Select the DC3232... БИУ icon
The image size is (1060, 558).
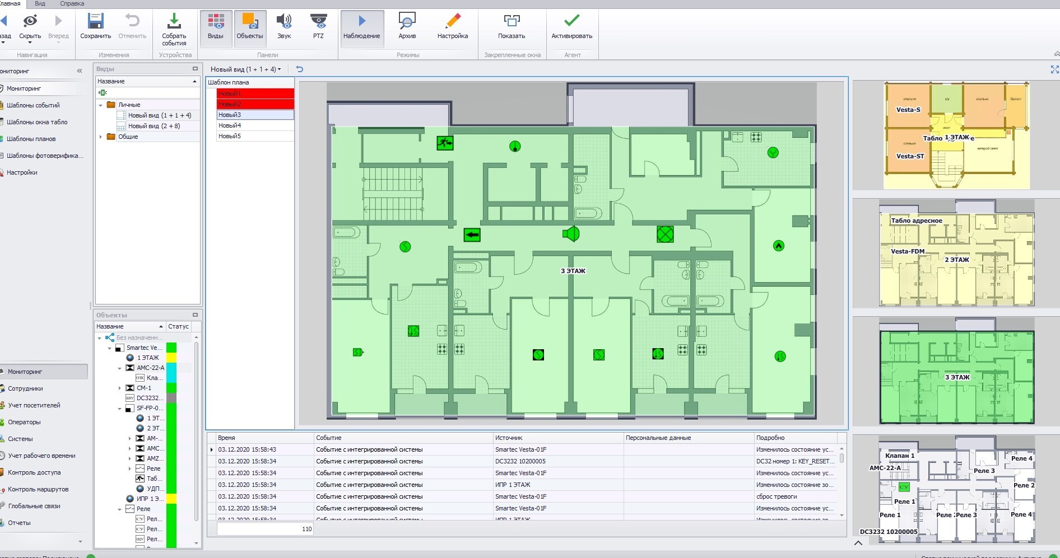point(130,398)
